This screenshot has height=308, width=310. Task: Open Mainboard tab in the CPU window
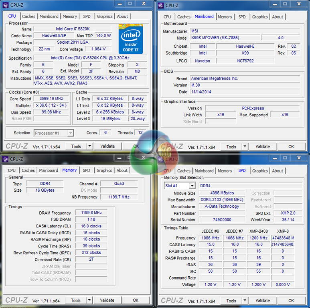[49, 16]
